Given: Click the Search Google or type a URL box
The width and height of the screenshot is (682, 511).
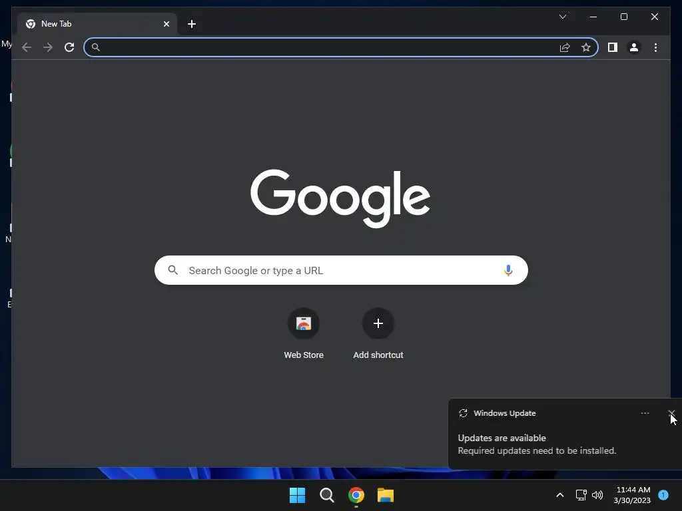Looking at the screenshot, I should (x=341, y=270).
